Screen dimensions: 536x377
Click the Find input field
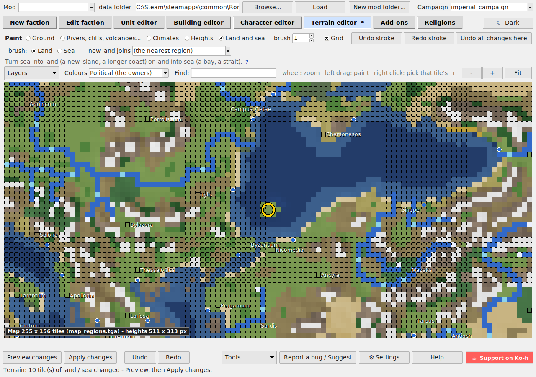coord(234,73)
